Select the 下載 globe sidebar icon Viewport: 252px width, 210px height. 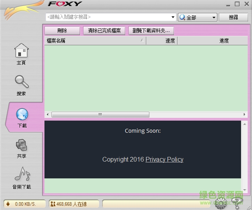(x=22, y=114)
